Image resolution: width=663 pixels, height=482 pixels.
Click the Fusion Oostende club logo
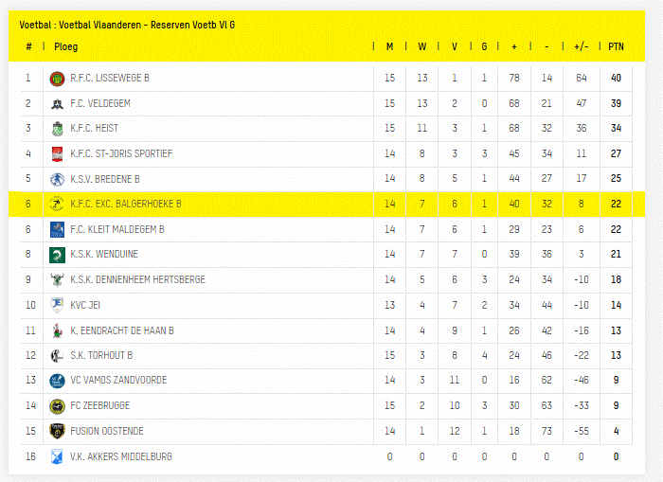(x=57, y=431)
